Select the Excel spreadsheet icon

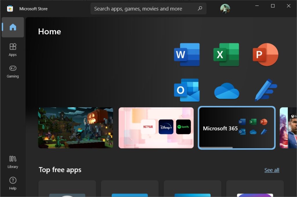click(226, 55)
